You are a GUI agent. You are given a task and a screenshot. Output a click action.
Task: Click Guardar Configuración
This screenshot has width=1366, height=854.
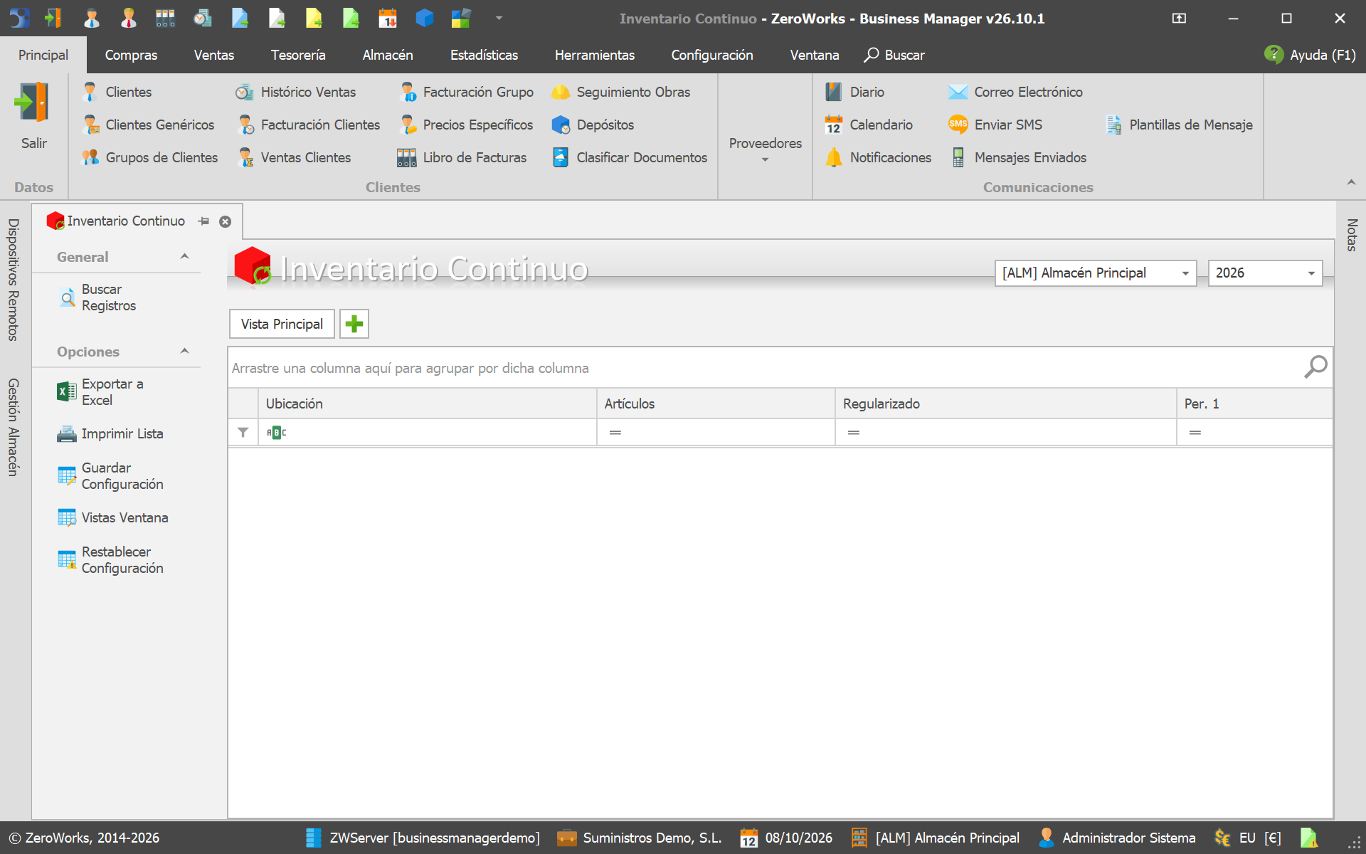[111, 476]
